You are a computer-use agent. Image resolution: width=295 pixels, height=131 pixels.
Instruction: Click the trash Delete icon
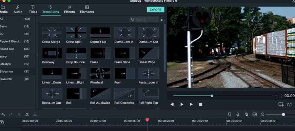click(x=19, y=114)
